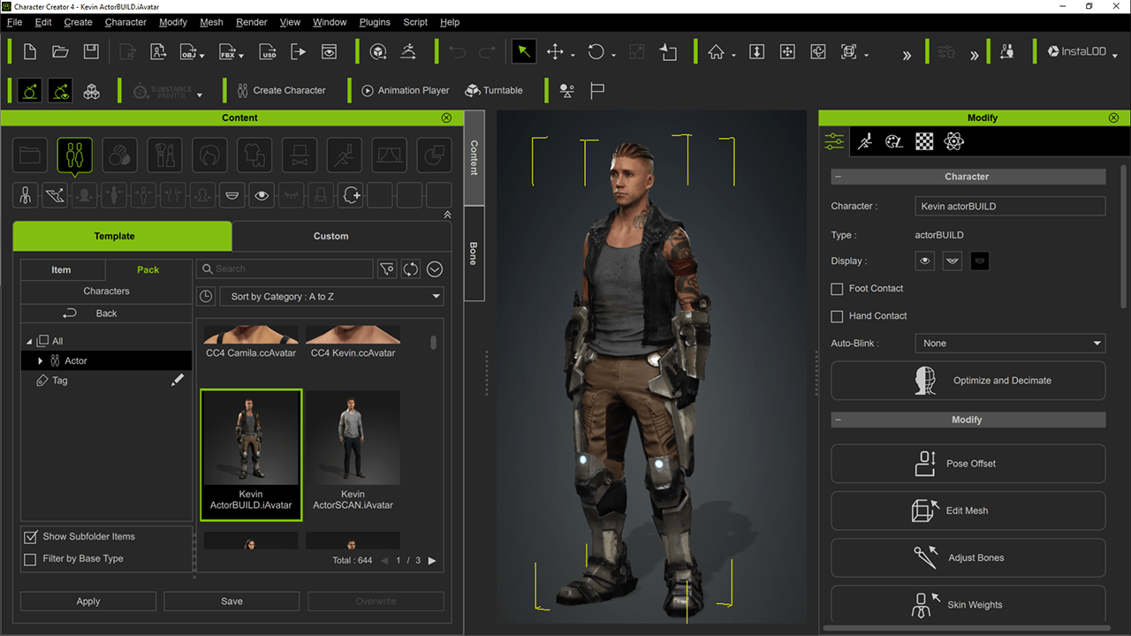Open the Character menu

coord(125,22)
